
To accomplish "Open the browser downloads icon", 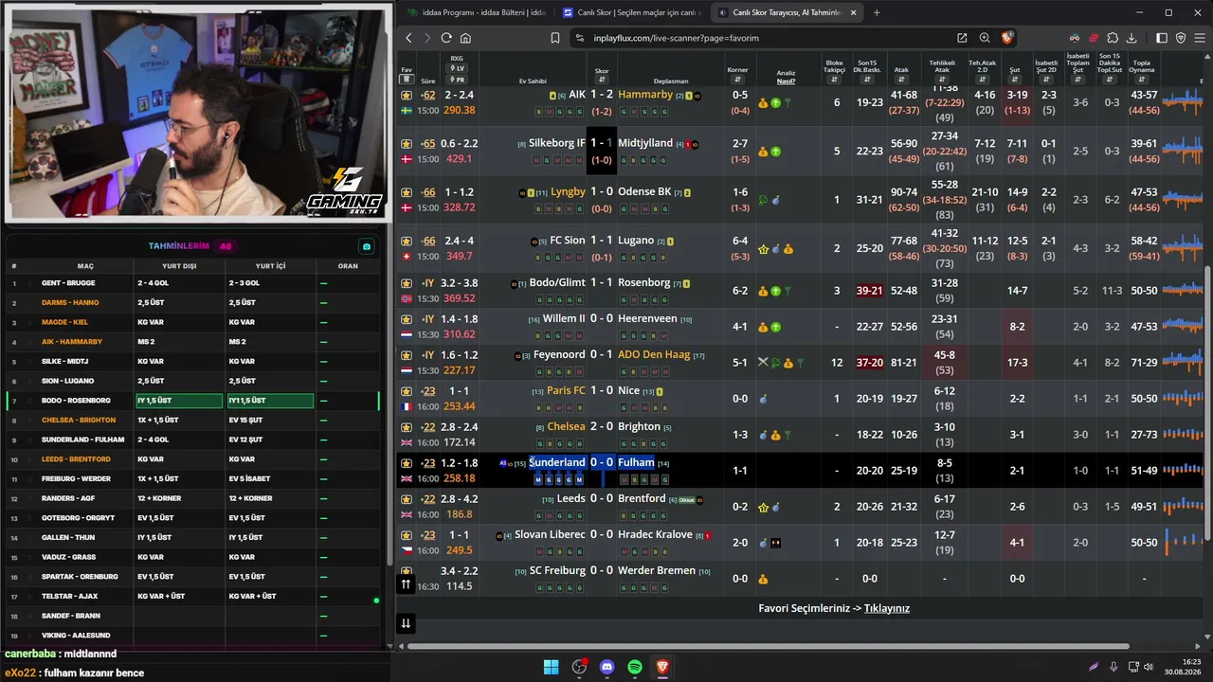I will [x=1132, y=38].
